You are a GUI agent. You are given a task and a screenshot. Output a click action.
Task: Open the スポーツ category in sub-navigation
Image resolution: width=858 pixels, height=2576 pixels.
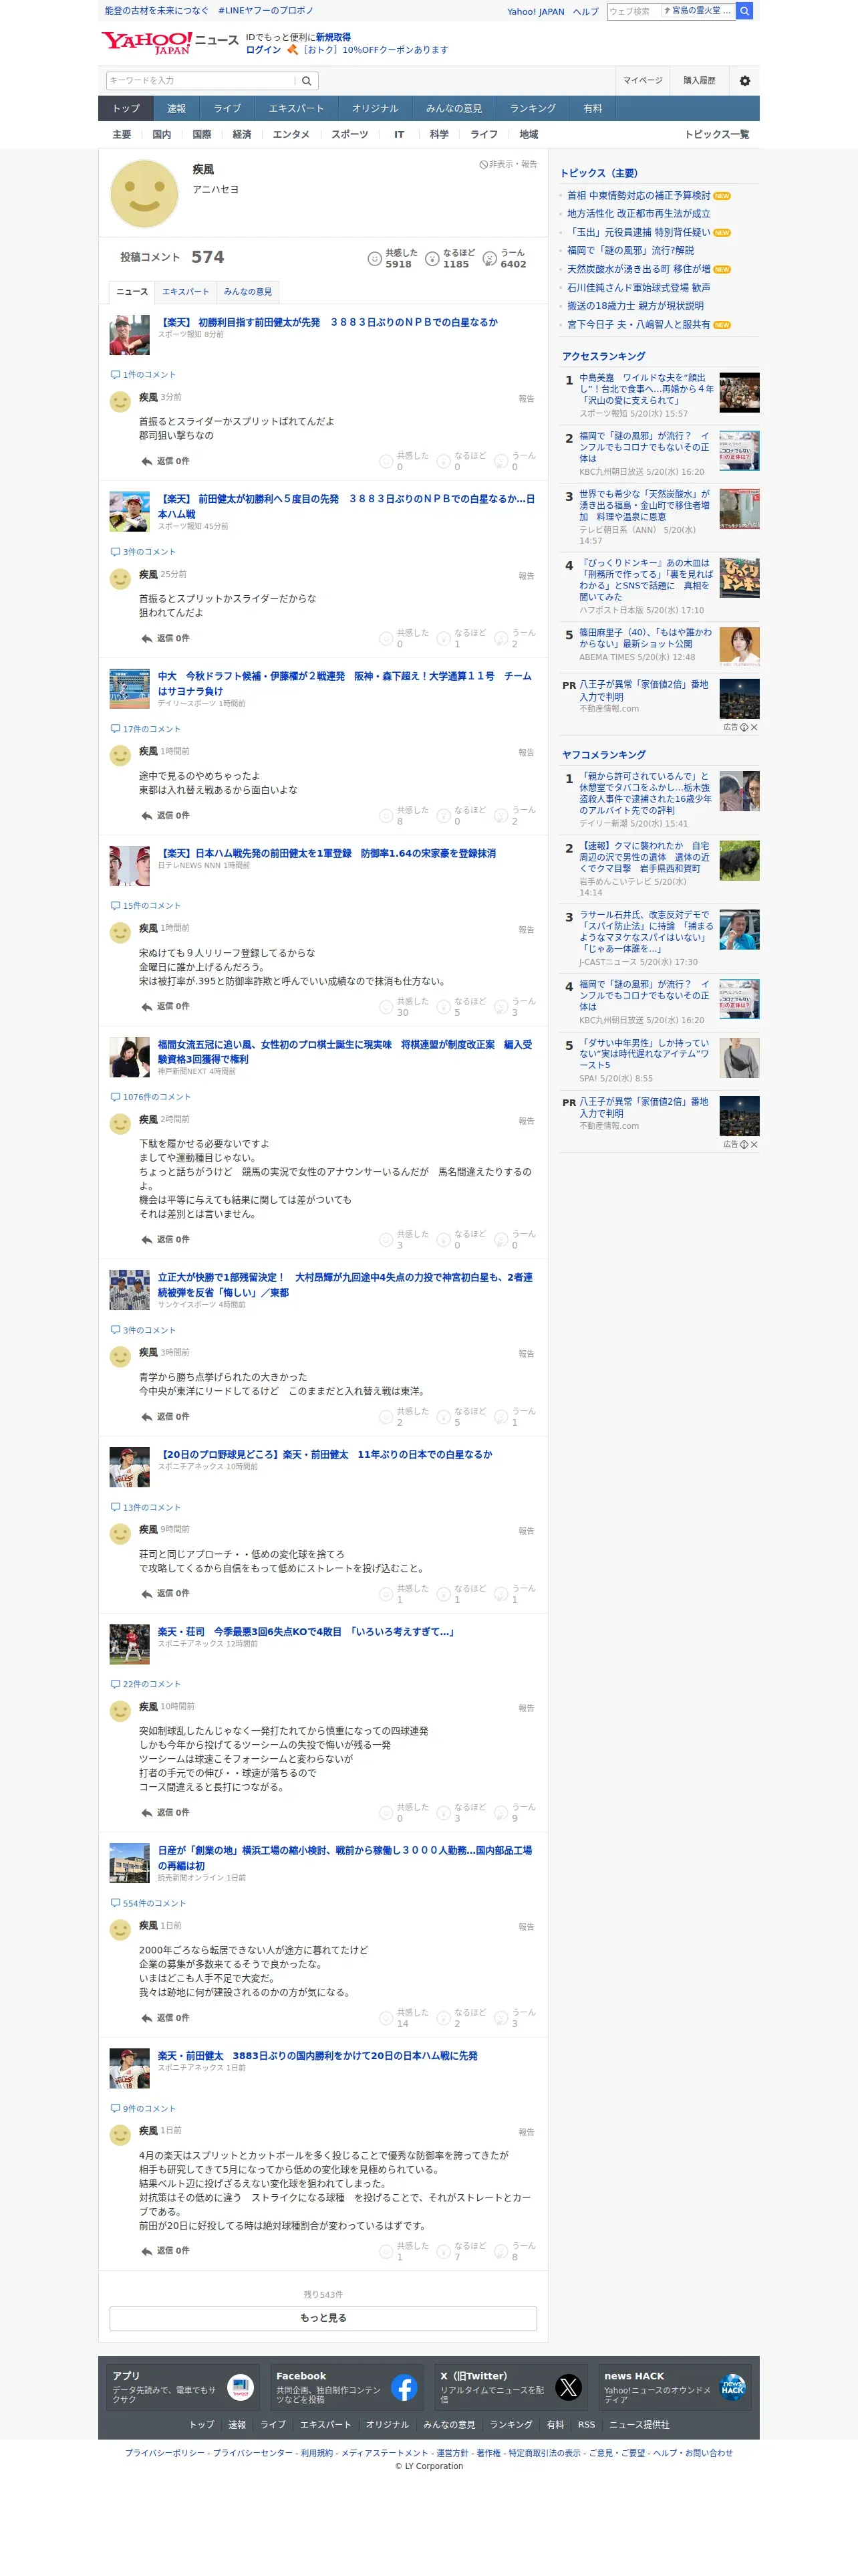[349, 135]
